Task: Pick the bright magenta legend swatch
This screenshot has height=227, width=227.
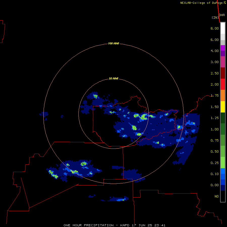Action: pos(223,48)
